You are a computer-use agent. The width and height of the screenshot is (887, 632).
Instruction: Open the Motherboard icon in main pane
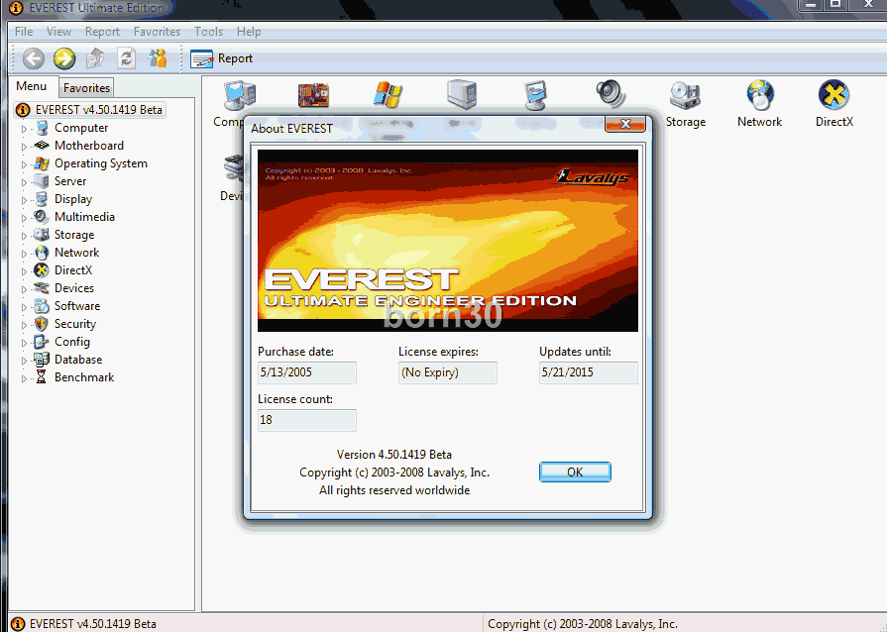click(313, 95)
